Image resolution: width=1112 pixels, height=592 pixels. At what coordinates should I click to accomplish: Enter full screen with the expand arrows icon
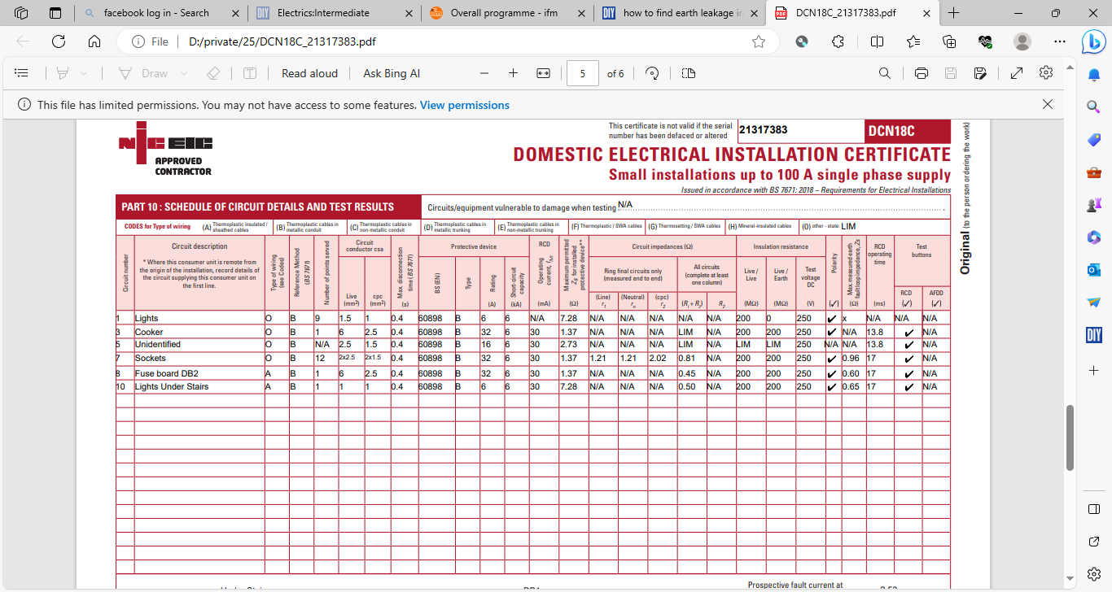(x=1017, y=73)
